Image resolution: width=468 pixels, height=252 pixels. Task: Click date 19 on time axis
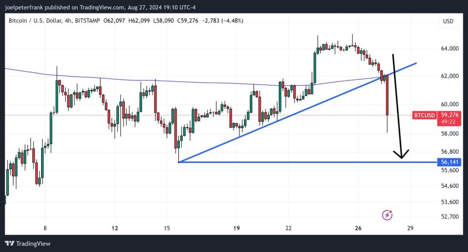coord(237,228)
